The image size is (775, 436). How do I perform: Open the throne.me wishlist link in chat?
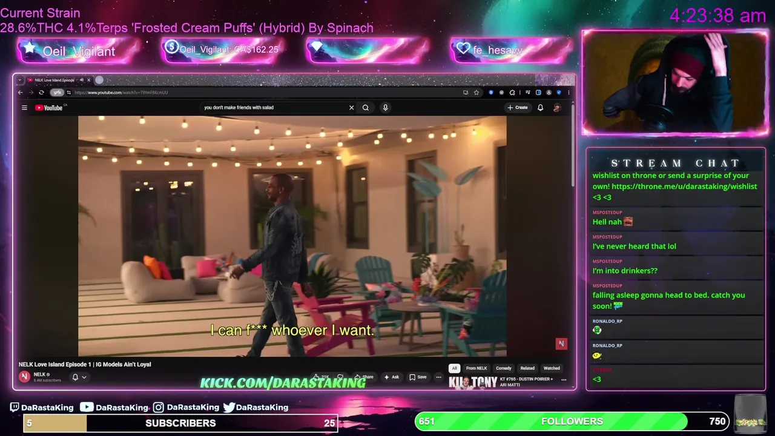tap(684, 187)
